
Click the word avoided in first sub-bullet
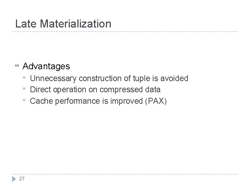pos(174,78)
